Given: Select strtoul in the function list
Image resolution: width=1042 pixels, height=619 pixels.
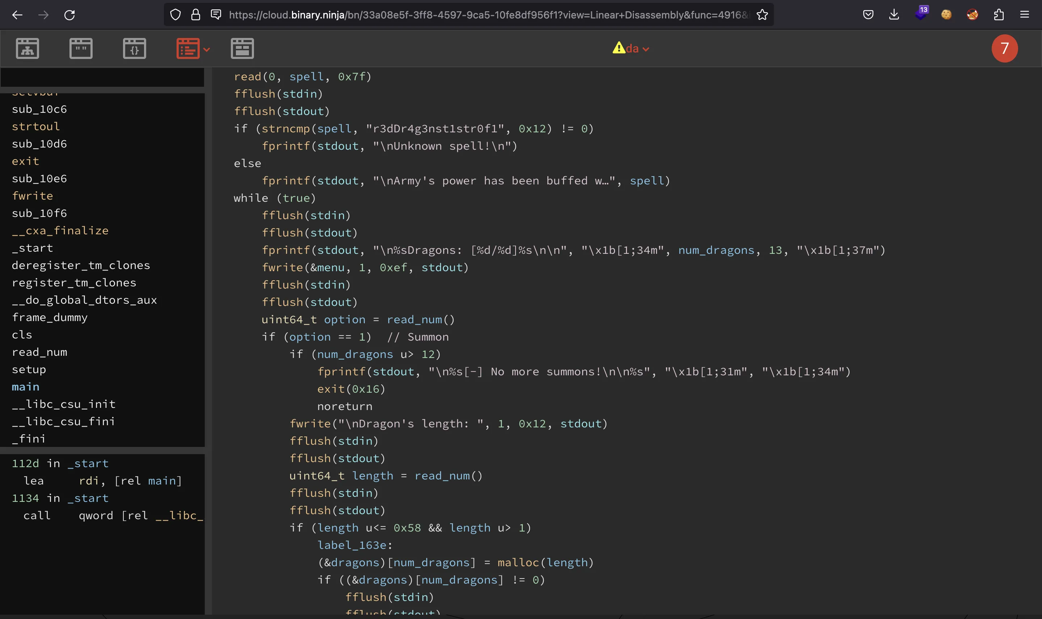Looking at the screenshot, I should 36,127.
